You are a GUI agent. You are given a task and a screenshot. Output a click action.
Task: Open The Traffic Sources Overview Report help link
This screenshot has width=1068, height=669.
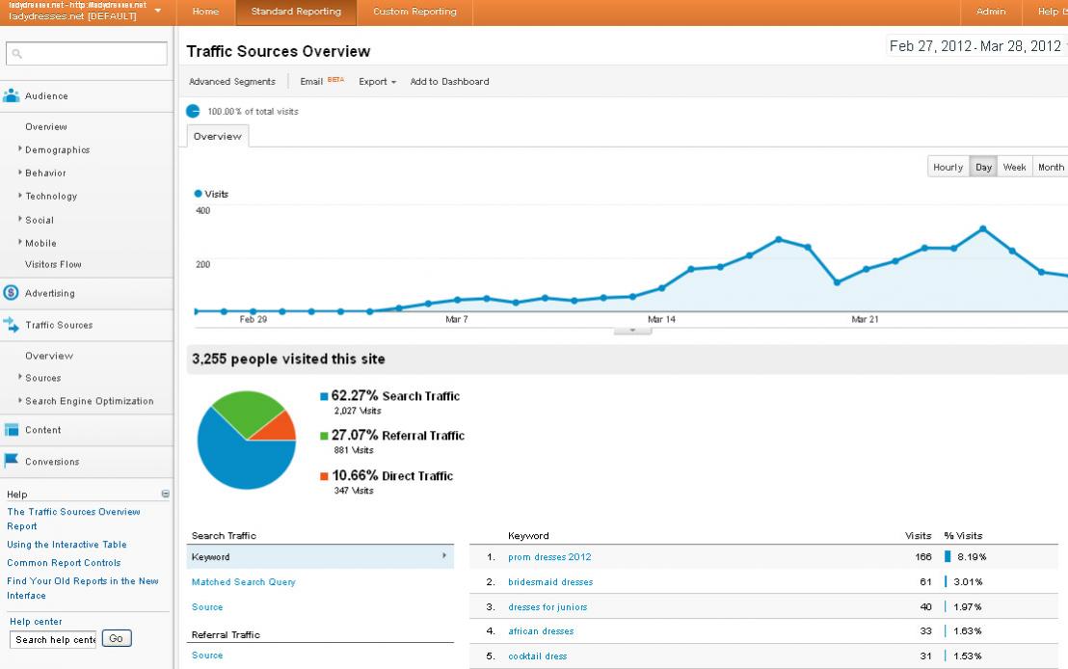click(73, 520)
